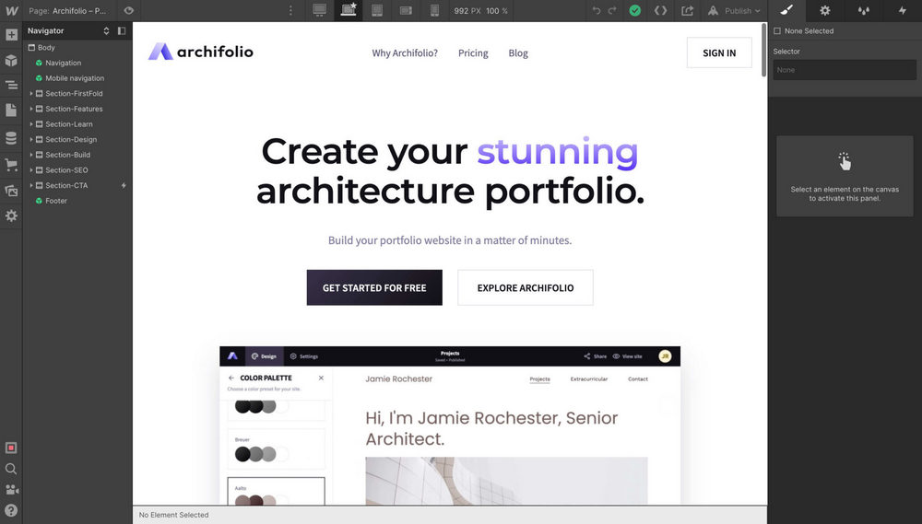
Task: Toggle the Preview eye icon
Action: click(129, 10)
